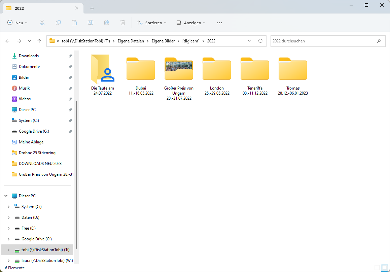Viewport: 390px width, 272px height.
Task: Click the Paste clipboard icon
Action: tap(74, 23)
